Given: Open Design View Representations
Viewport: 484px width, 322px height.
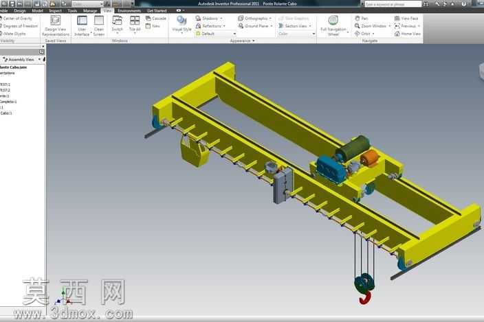Looking at the screenshot, I should (x=56, y=26).
